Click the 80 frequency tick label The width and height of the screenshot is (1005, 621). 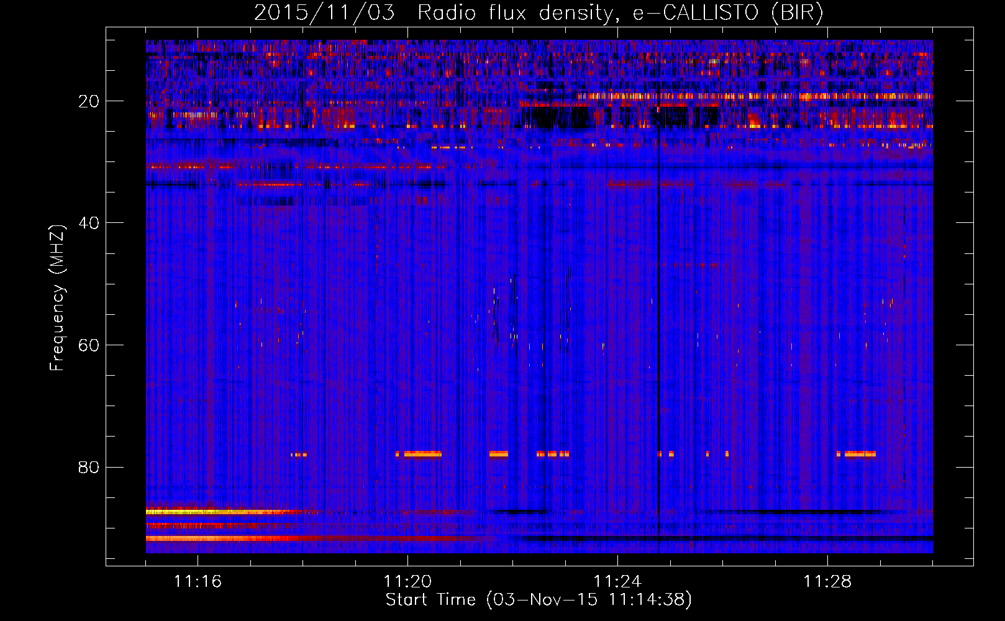coord(89,467)
